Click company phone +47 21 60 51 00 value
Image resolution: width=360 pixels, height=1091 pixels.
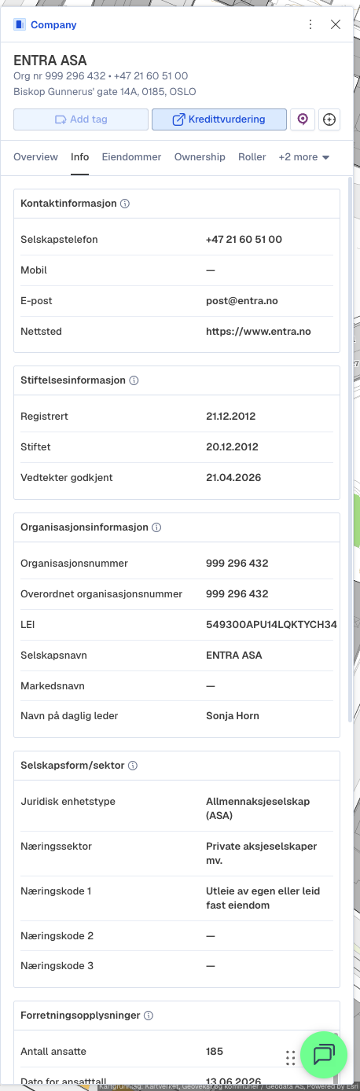pyautogui.click(x=244, y=240)
